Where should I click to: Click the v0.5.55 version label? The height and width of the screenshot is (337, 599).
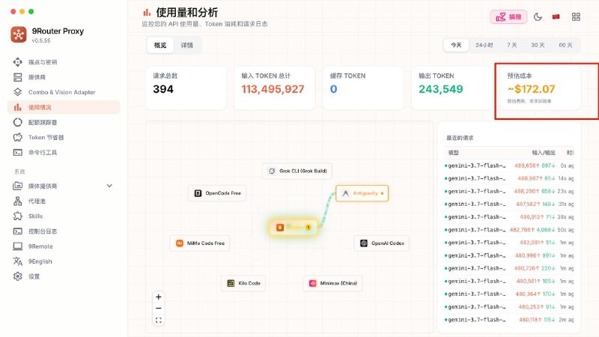(41, 40)
